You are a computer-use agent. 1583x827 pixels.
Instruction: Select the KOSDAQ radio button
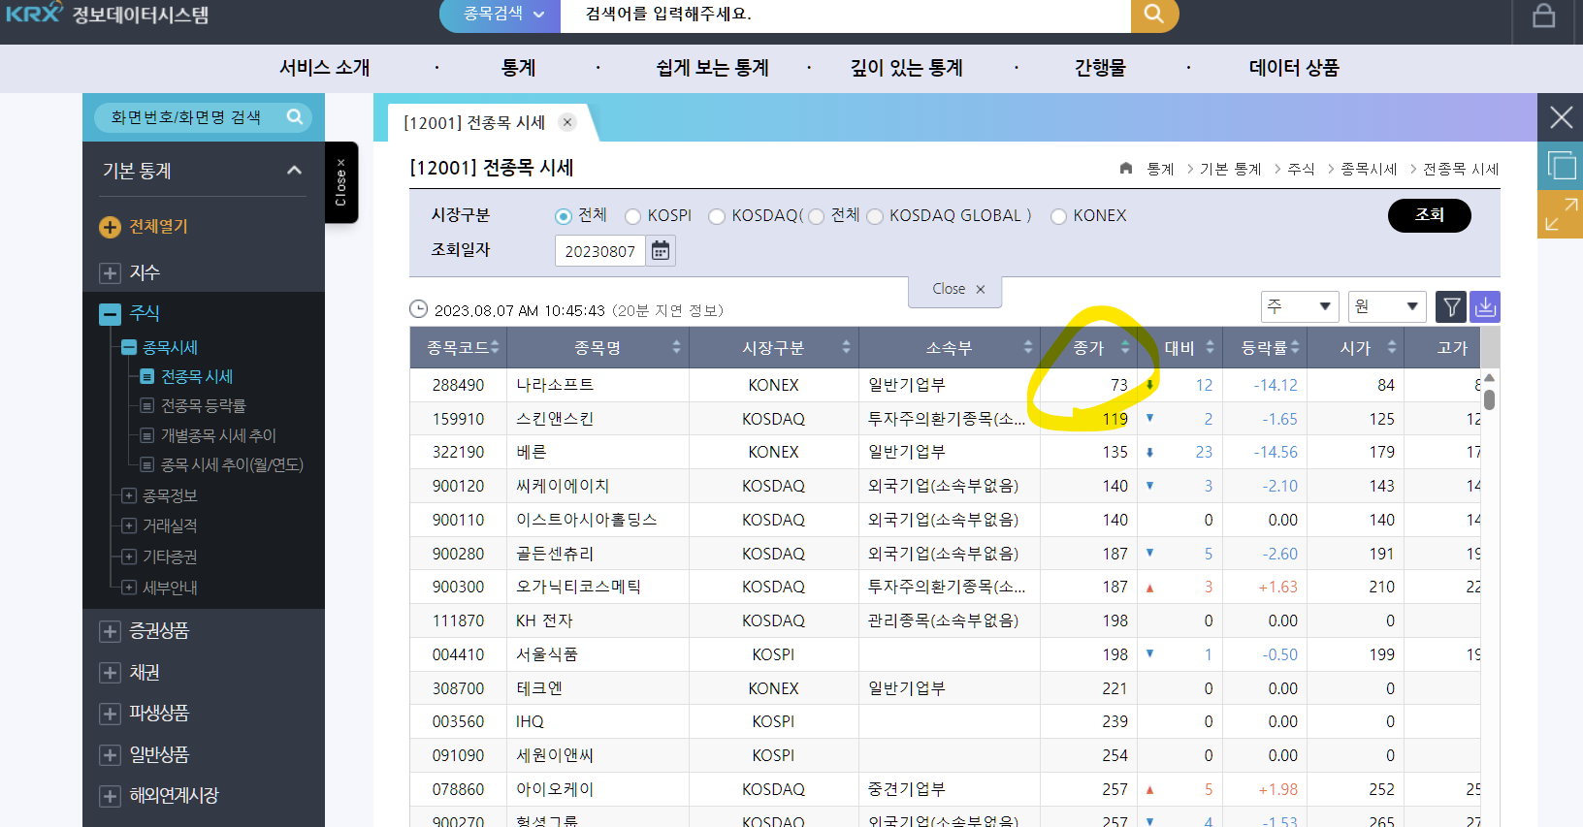(717, 216)
